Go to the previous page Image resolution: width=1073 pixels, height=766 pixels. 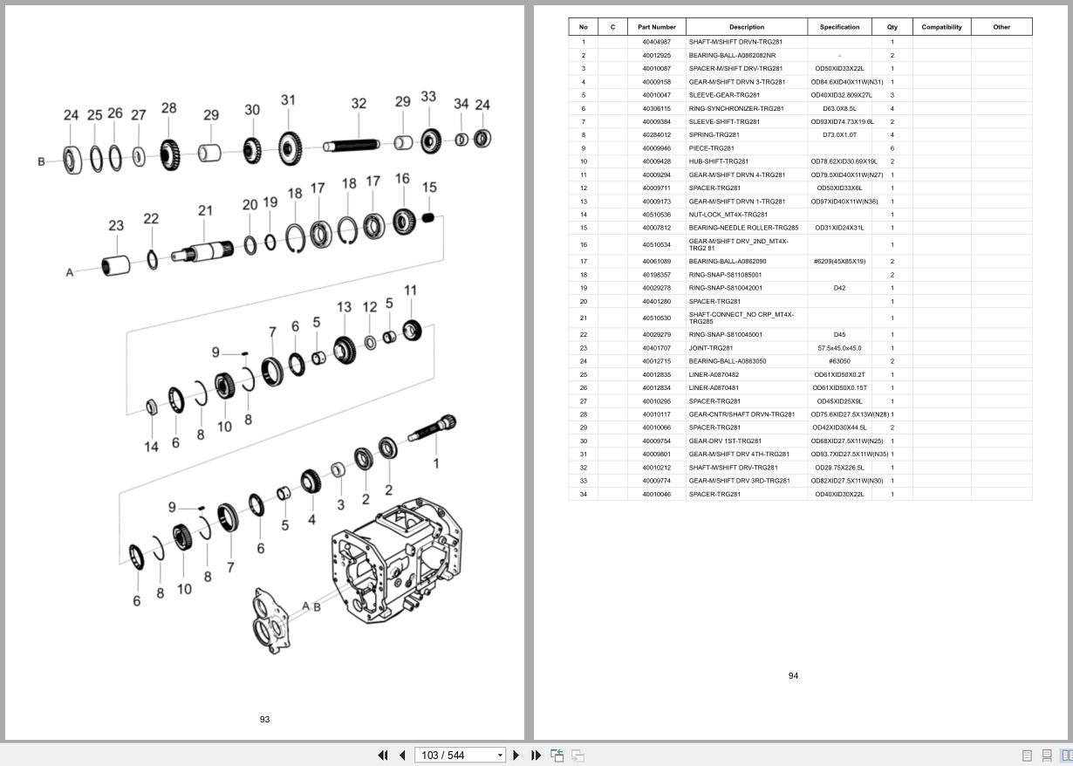coord(402,756)
